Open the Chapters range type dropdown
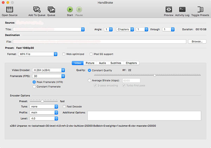 pyautogui.click(x=125, y=29)
